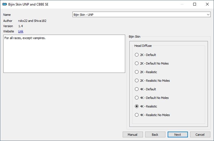This screenshot has height=141, width=214.
Task: Click the Mod Organizer app icon in title bar
Action: coord(5,4)
